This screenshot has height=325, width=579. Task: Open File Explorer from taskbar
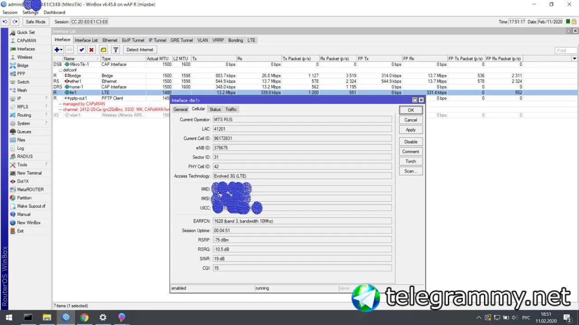[x=47, y=317]
